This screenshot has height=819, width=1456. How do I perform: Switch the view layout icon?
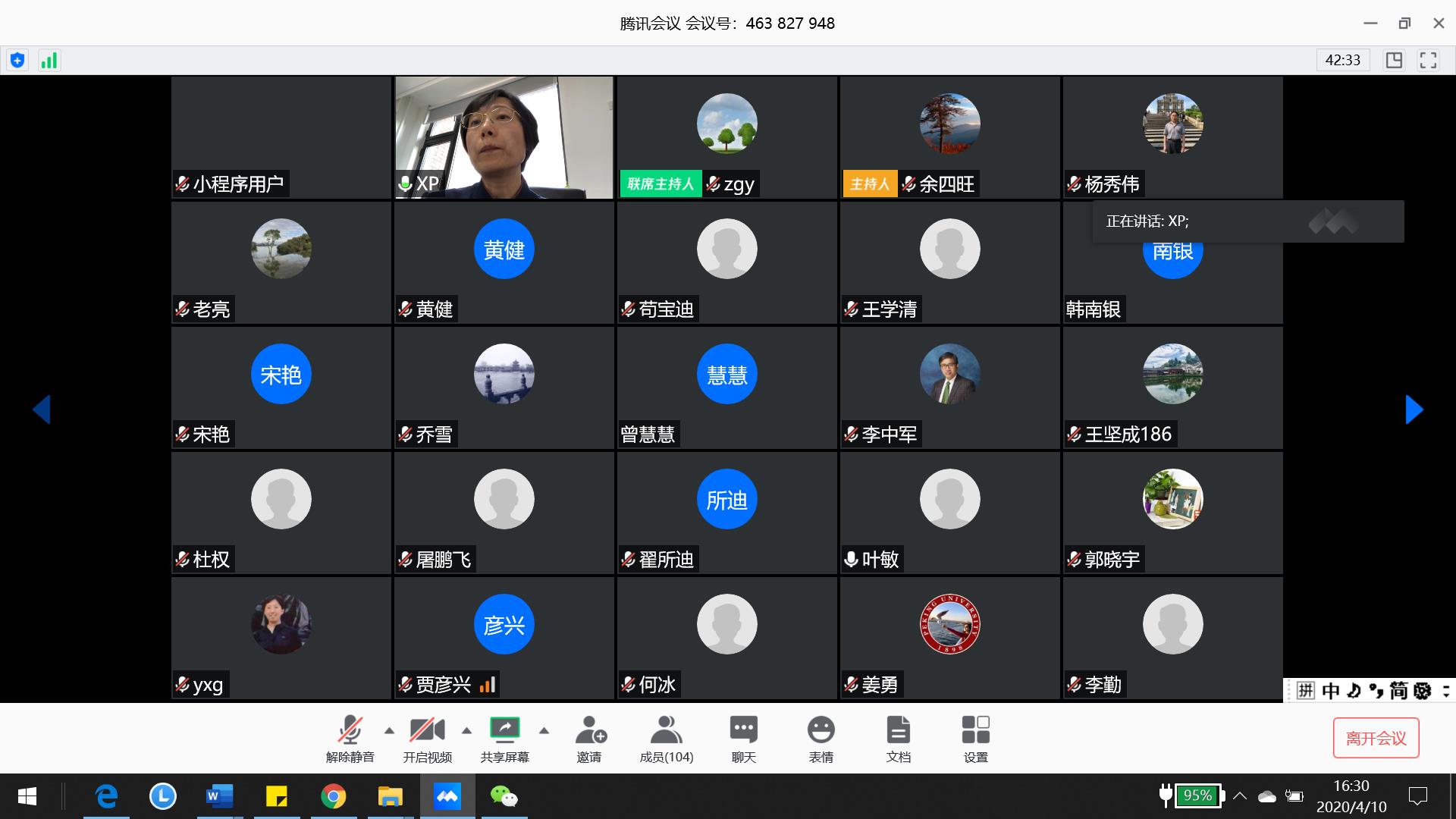coord(1394,61)
